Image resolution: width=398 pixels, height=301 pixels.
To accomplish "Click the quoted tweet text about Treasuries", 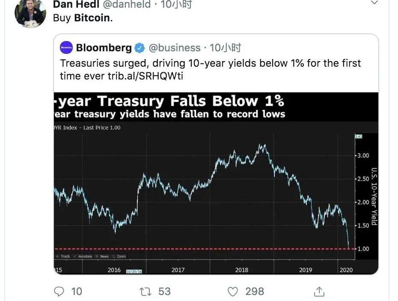I will click(210, 69).
